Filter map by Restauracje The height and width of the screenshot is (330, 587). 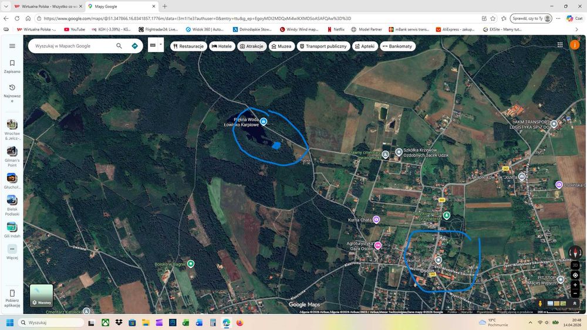[x=188, y=46]
